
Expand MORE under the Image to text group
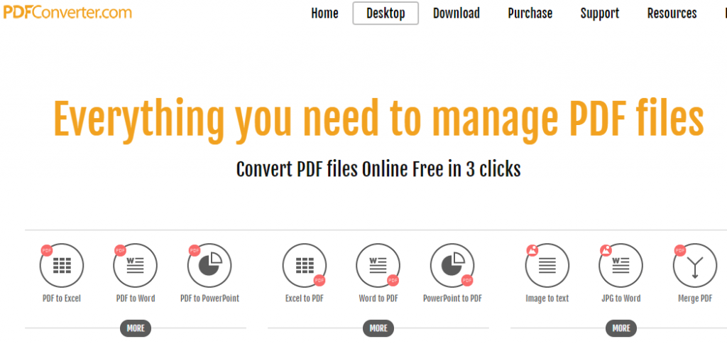[621, 328]
